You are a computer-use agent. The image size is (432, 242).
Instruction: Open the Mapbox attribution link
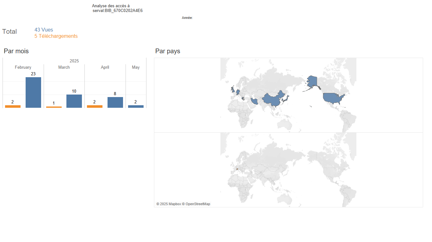click(x=169, y=204)
